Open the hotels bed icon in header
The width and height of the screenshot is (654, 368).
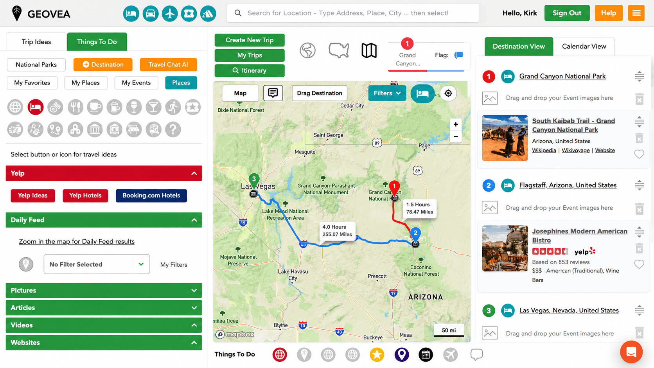(x=131, y=14)
